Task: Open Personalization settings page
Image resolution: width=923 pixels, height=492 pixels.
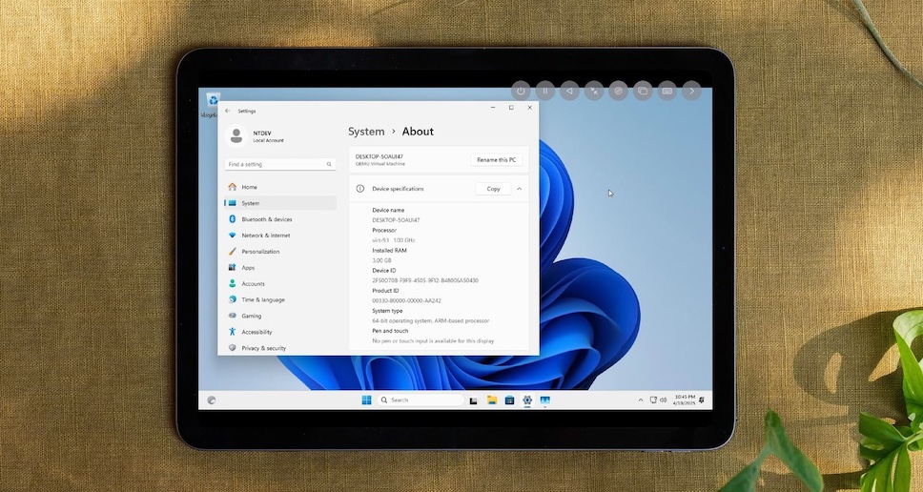Action: point(260,252)
